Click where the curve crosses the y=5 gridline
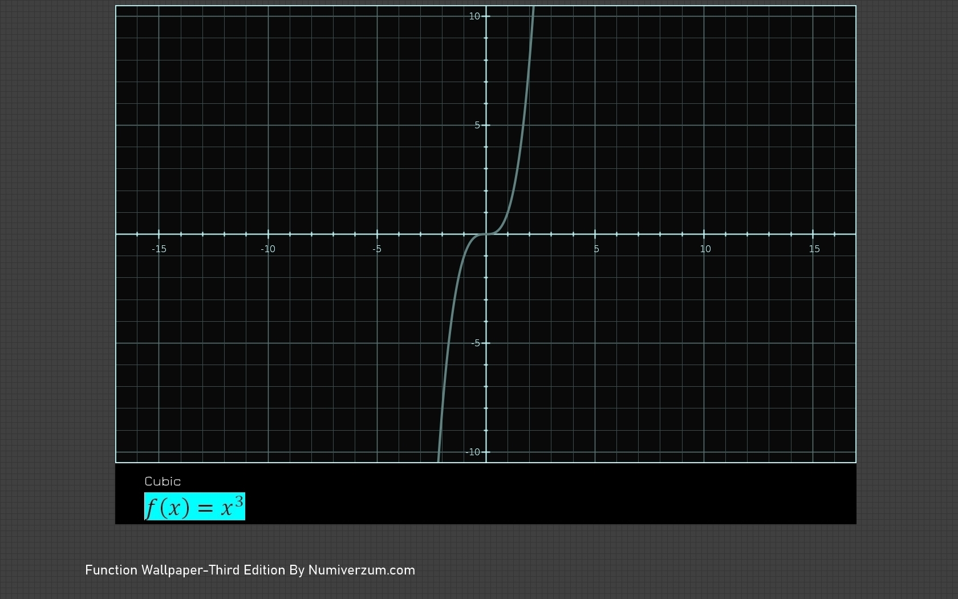Screen dimensions: 958x599 click(523, 126)
